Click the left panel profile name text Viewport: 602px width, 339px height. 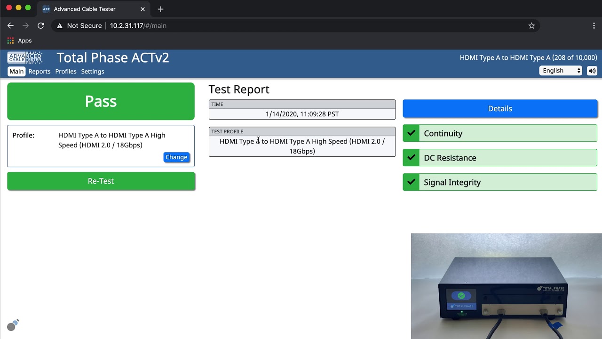pyautogui.click(x=112, y=140)
